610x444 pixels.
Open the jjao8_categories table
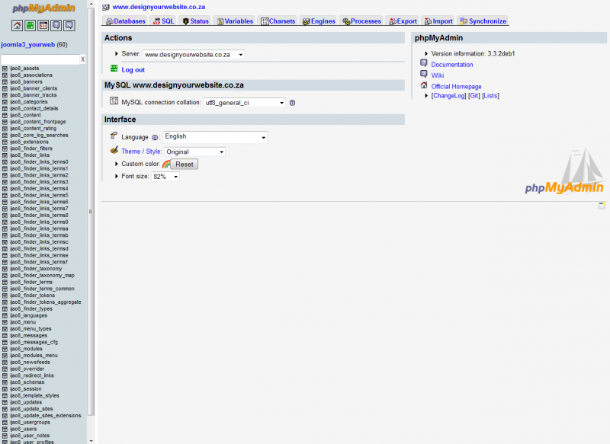[x=29, y=102]
